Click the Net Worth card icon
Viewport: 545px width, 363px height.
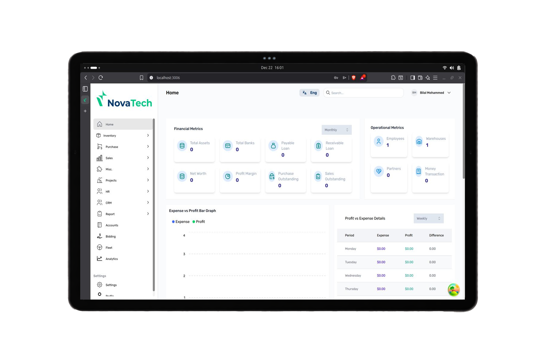coord(182,176)
